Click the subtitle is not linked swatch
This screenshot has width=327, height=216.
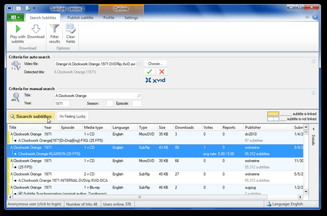273,119
